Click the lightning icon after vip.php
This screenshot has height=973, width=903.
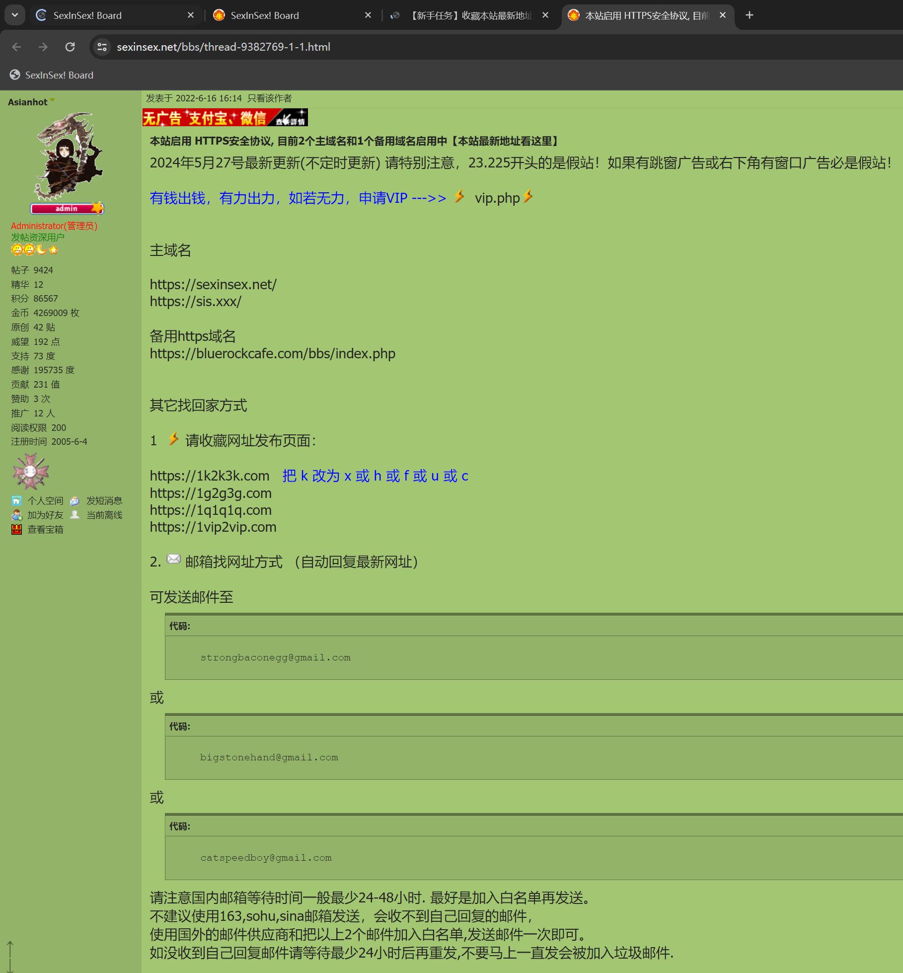click(x=528, y=196)
